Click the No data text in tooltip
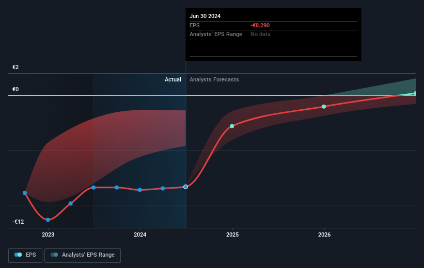 (x=260, y=35)
